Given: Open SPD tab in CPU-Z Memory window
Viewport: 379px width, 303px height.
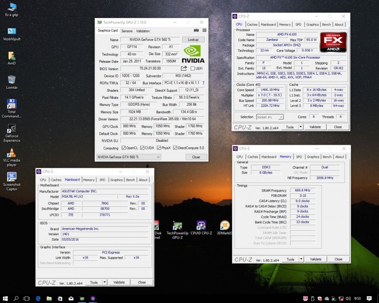Looking at the screenshot, I should (299, 157).
